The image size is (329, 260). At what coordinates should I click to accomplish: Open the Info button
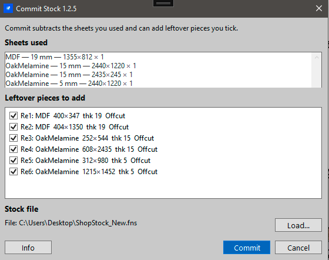(28, 248)
